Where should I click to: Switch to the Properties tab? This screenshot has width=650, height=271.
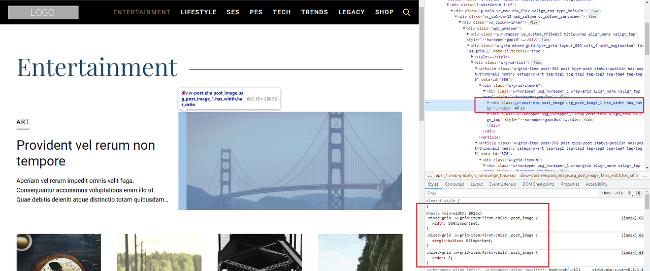tap(570, 184)
